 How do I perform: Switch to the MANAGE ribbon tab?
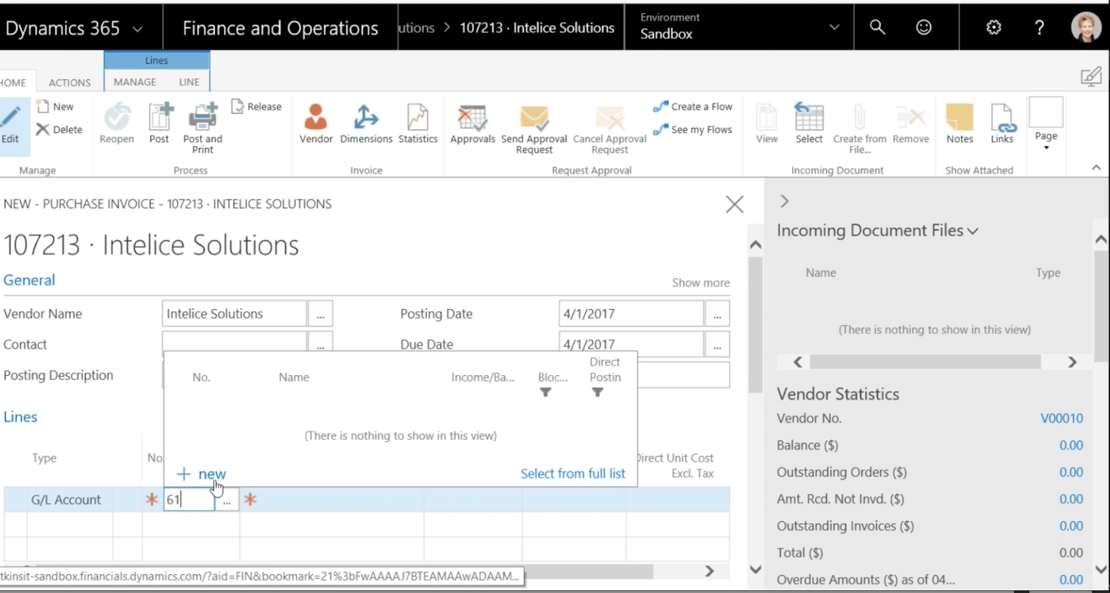(x=135, y=81)
